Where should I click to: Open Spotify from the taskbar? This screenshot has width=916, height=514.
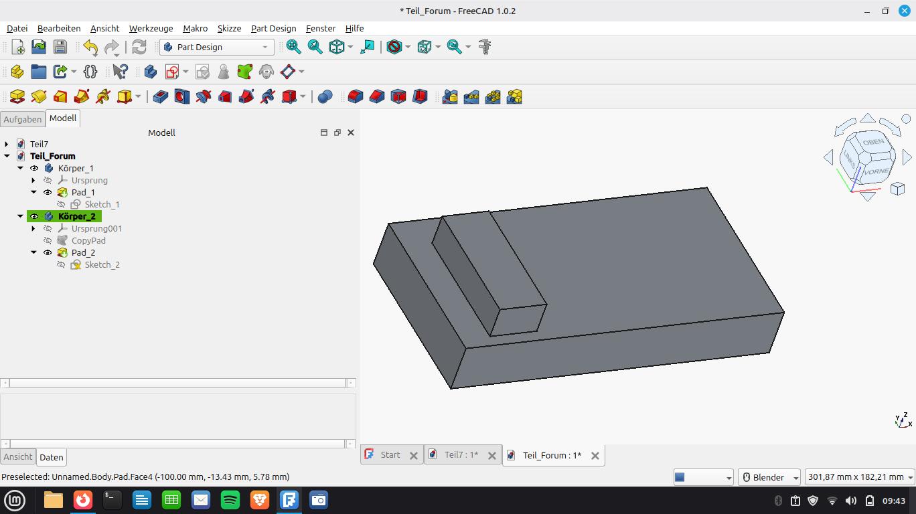point(230,500)
